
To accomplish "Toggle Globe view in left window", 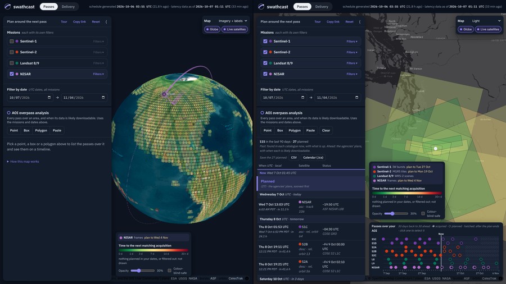I will [x=212, y=29].
